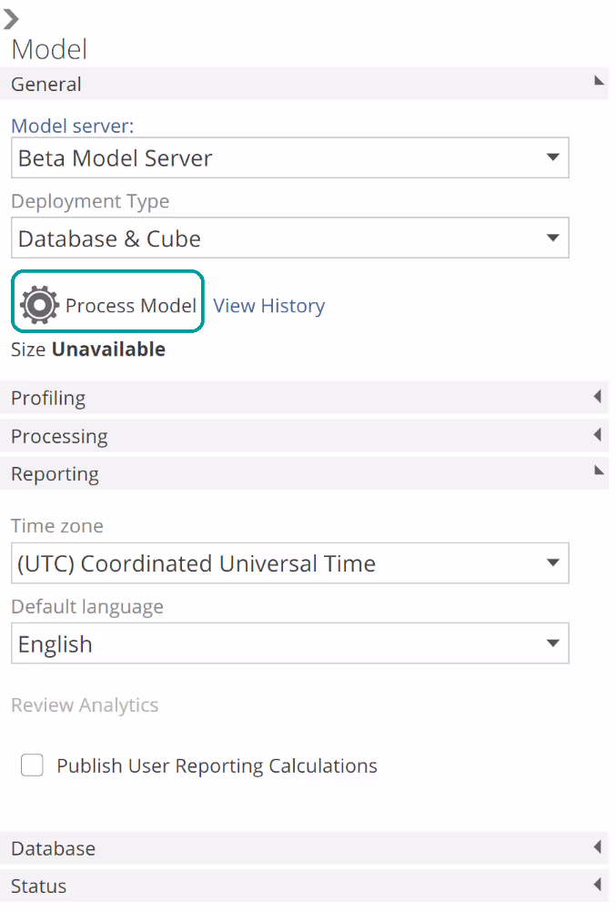Collapse panel using top-left chevron arrow
The height and width of the screenshot is (912, 616).
pyautogui.click(x=11, y=19)
